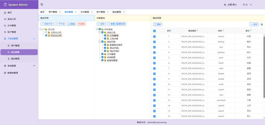Close the 用户管理 tab
Viewport: 265px width, 125px height.
[60, 12]
